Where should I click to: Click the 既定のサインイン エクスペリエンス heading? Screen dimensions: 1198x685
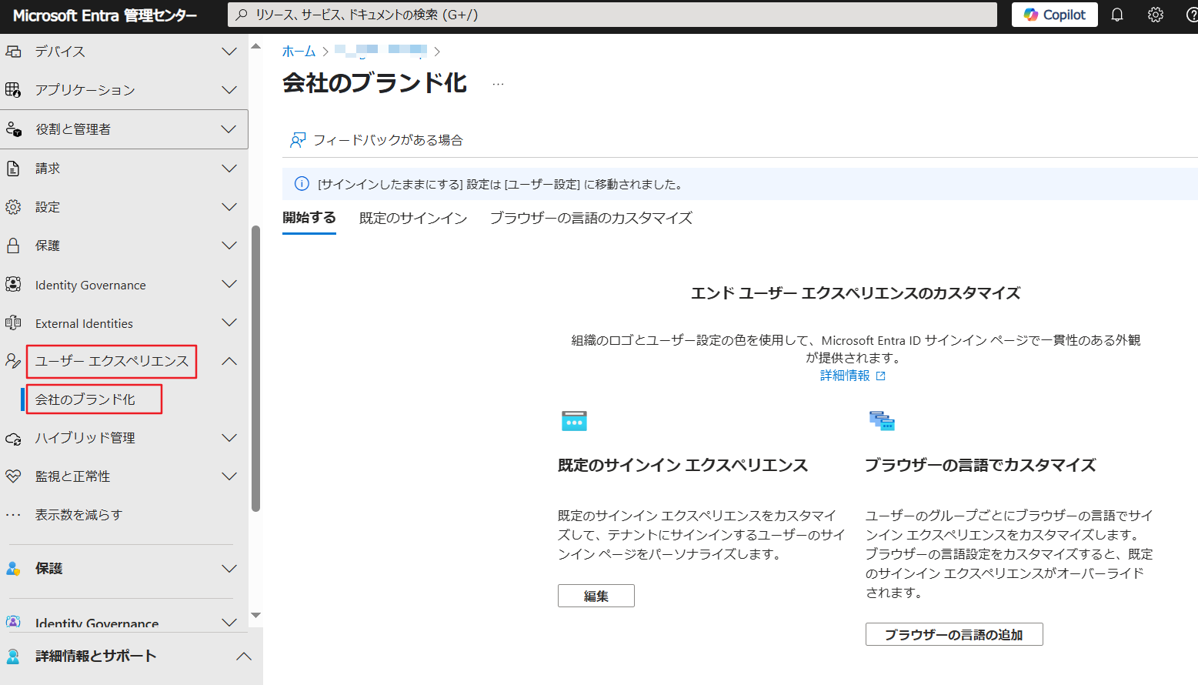point(683,466)
